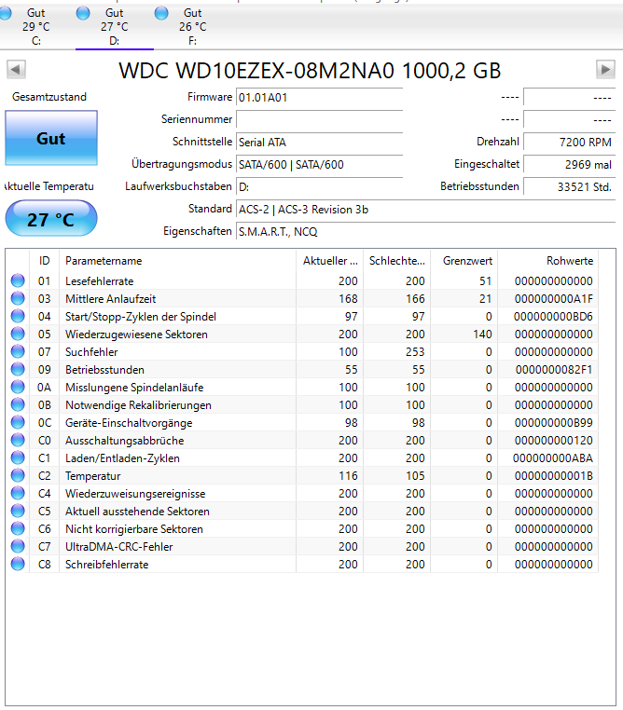This screenshot has width=623, height=710.
Task: Click status icon for Wiederzugewiesene Sektoren row
Action: coord(18,334)
